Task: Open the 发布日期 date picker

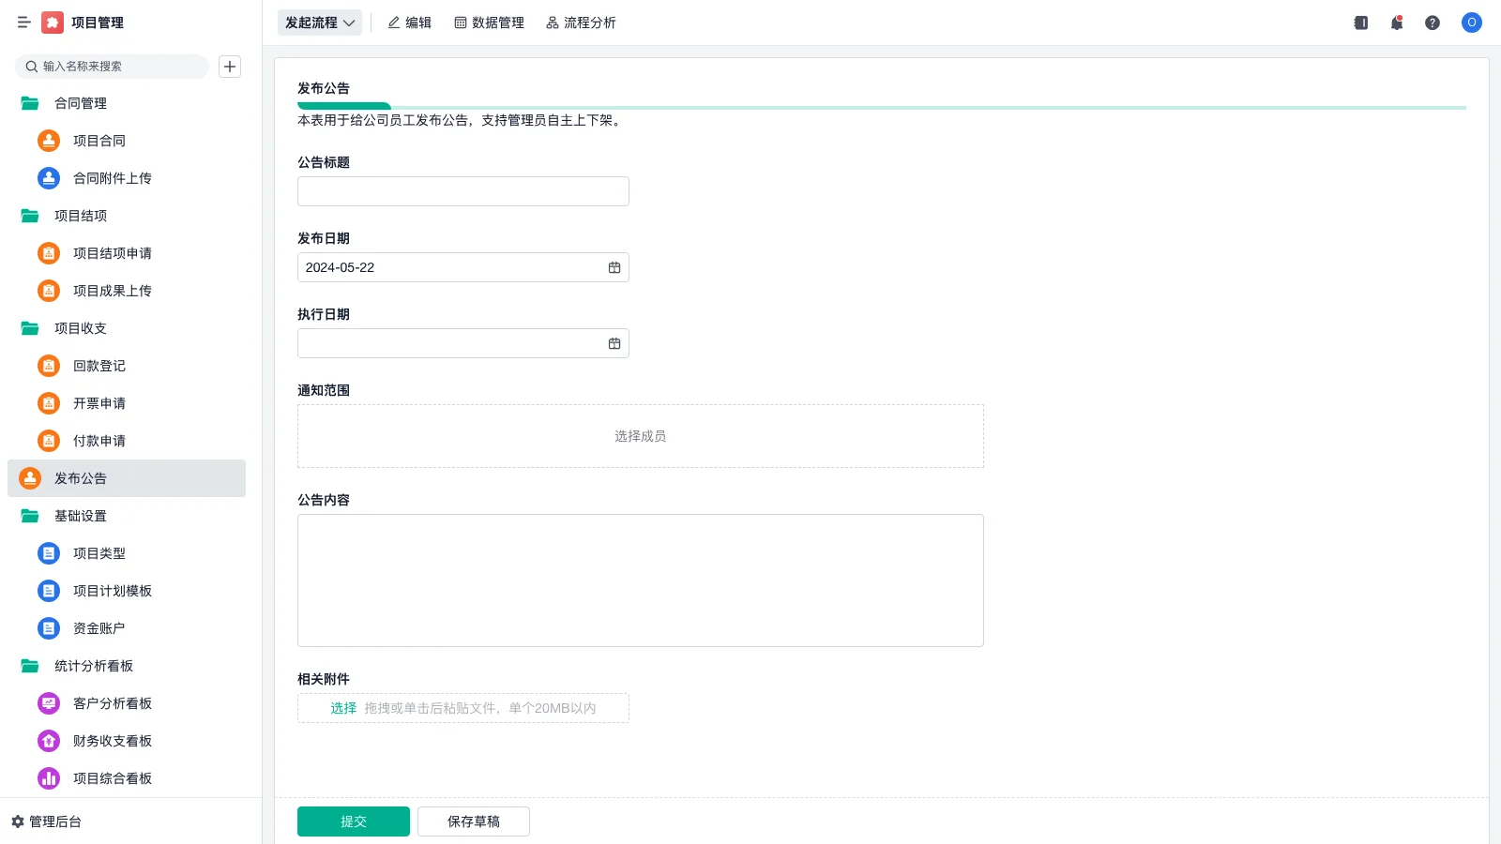Action: tap(614, 267)
